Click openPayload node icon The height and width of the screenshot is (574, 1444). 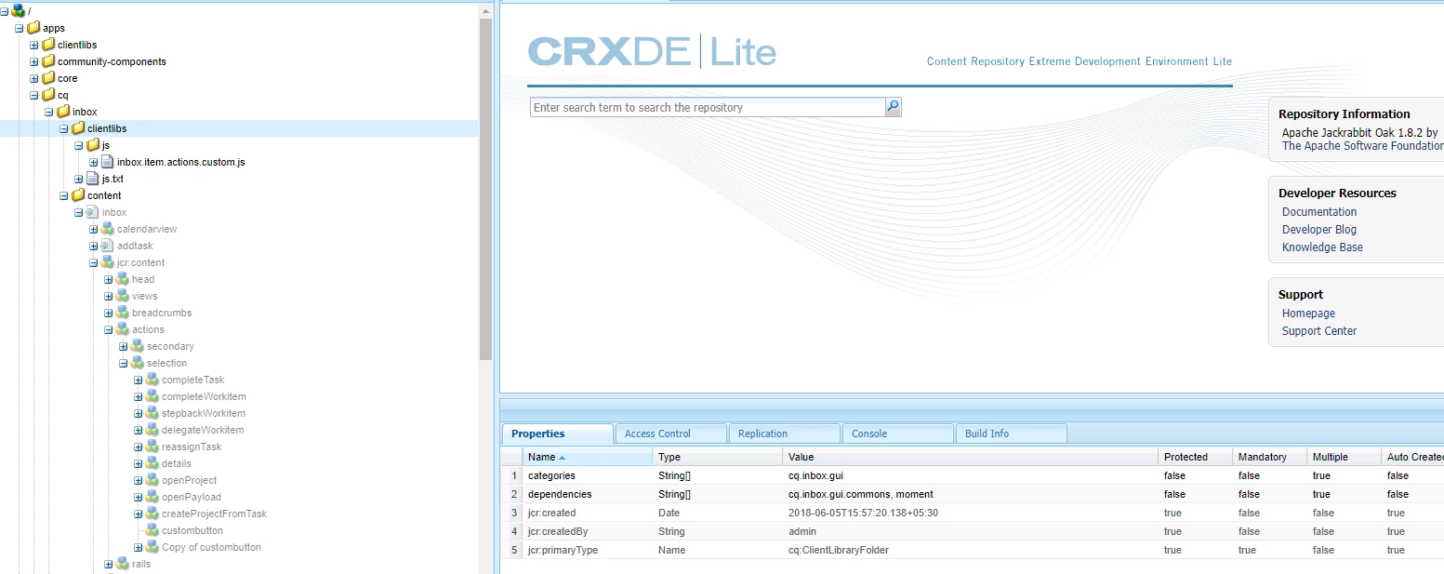(152, 497)
